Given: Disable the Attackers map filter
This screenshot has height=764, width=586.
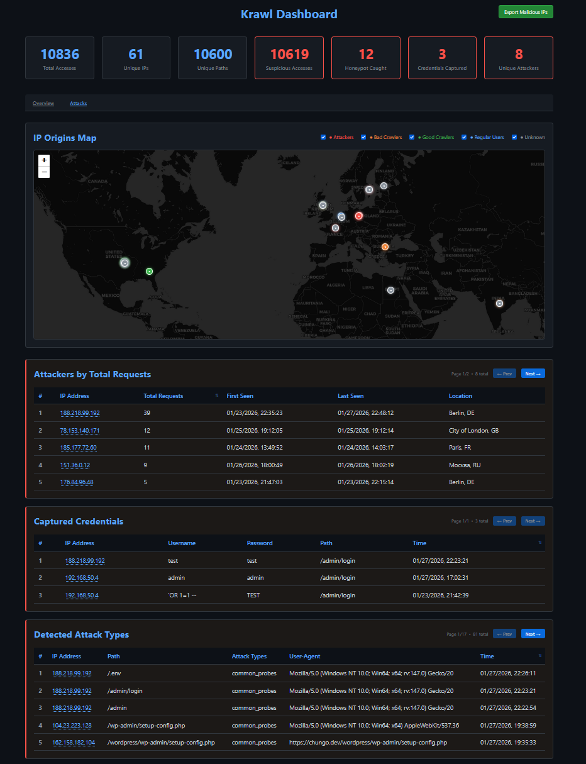Looking at the screenshot, I should click(323, 137).
